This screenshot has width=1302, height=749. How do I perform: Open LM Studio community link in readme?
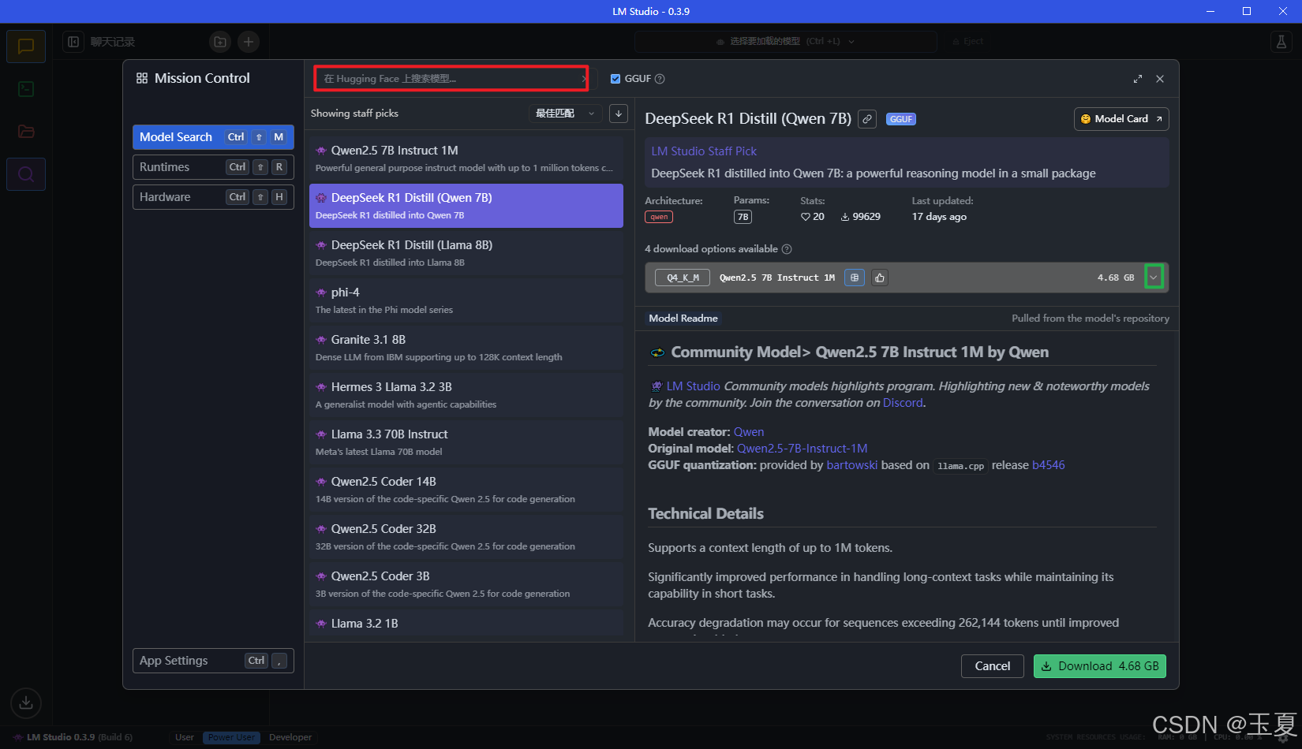(693, 386)
